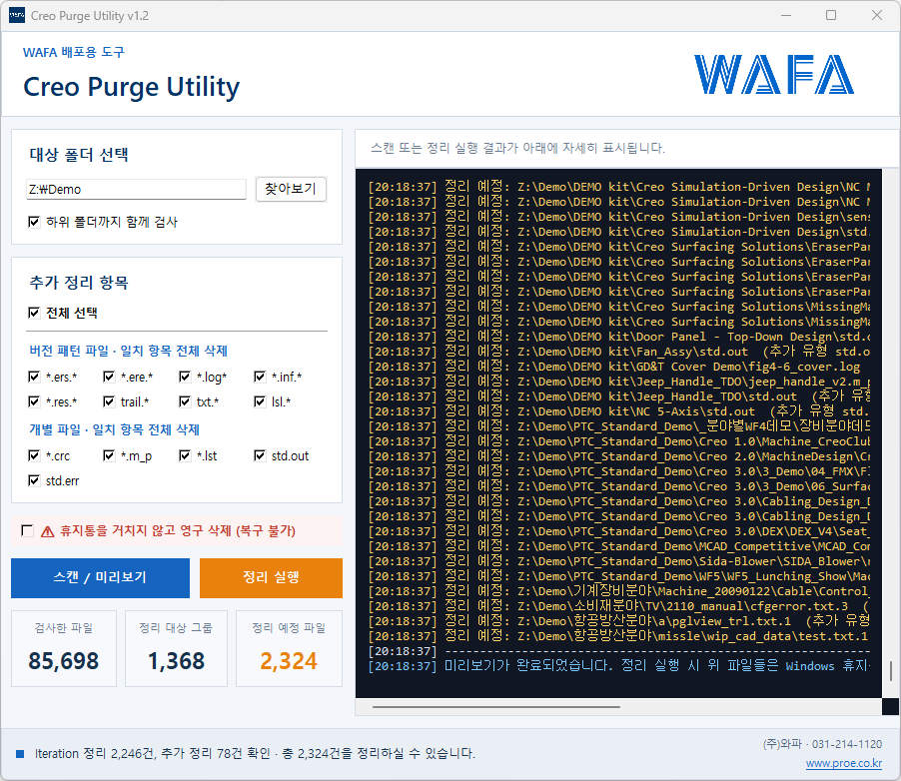
Task: Click the 정리 대상 그룹 value 1,368
Action: coord(177,661)
